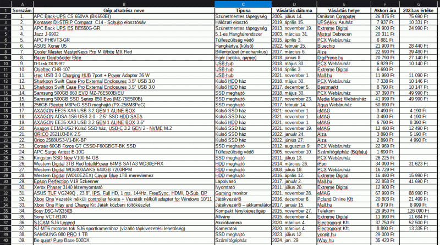Select type cell 'Billentyűzet (mechanikus)'
This screenshot has height=245, width=440.
pyautogui.click(x=243, y=52)
